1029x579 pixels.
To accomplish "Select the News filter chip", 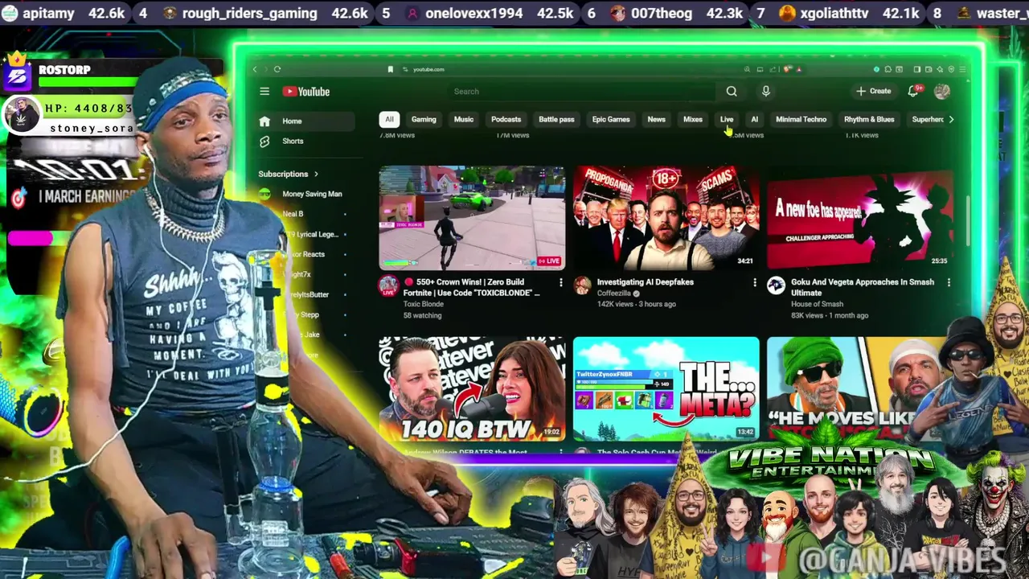I will click(657, 120).
